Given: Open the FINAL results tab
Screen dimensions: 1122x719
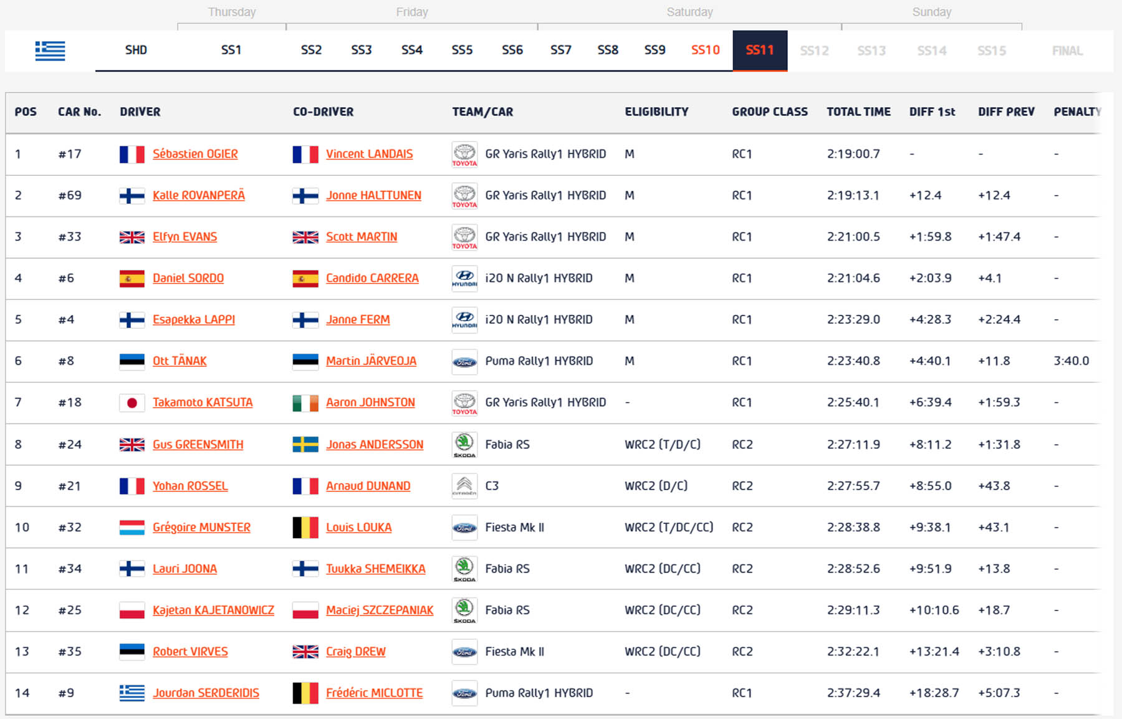Looking at the screenshot, I should point(1067,51).
